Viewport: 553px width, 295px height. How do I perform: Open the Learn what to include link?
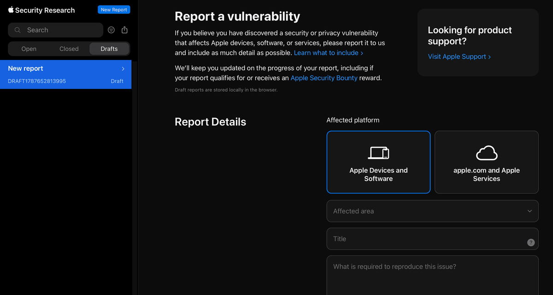(x=329, y=53)
